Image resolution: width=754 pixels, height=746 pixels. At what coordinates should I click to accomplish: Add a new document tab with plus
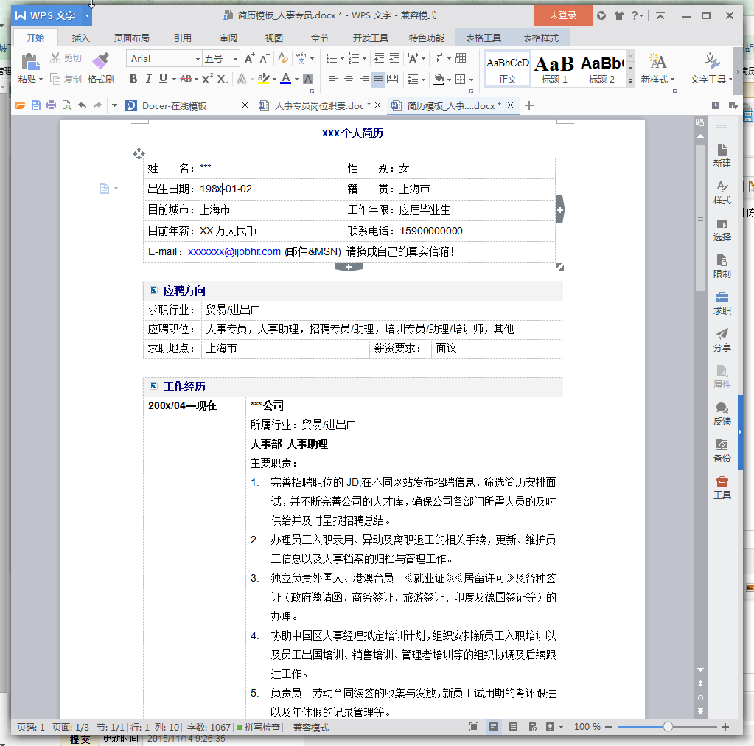[x=529, y=105]
